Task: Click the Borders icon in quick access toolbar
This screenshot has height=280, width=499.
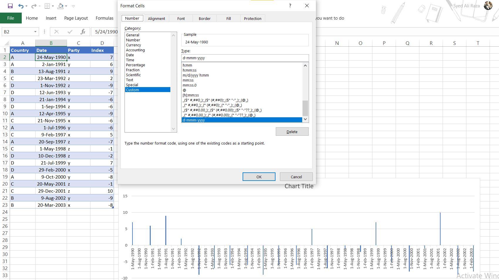Action: click(x=47, y=6)
